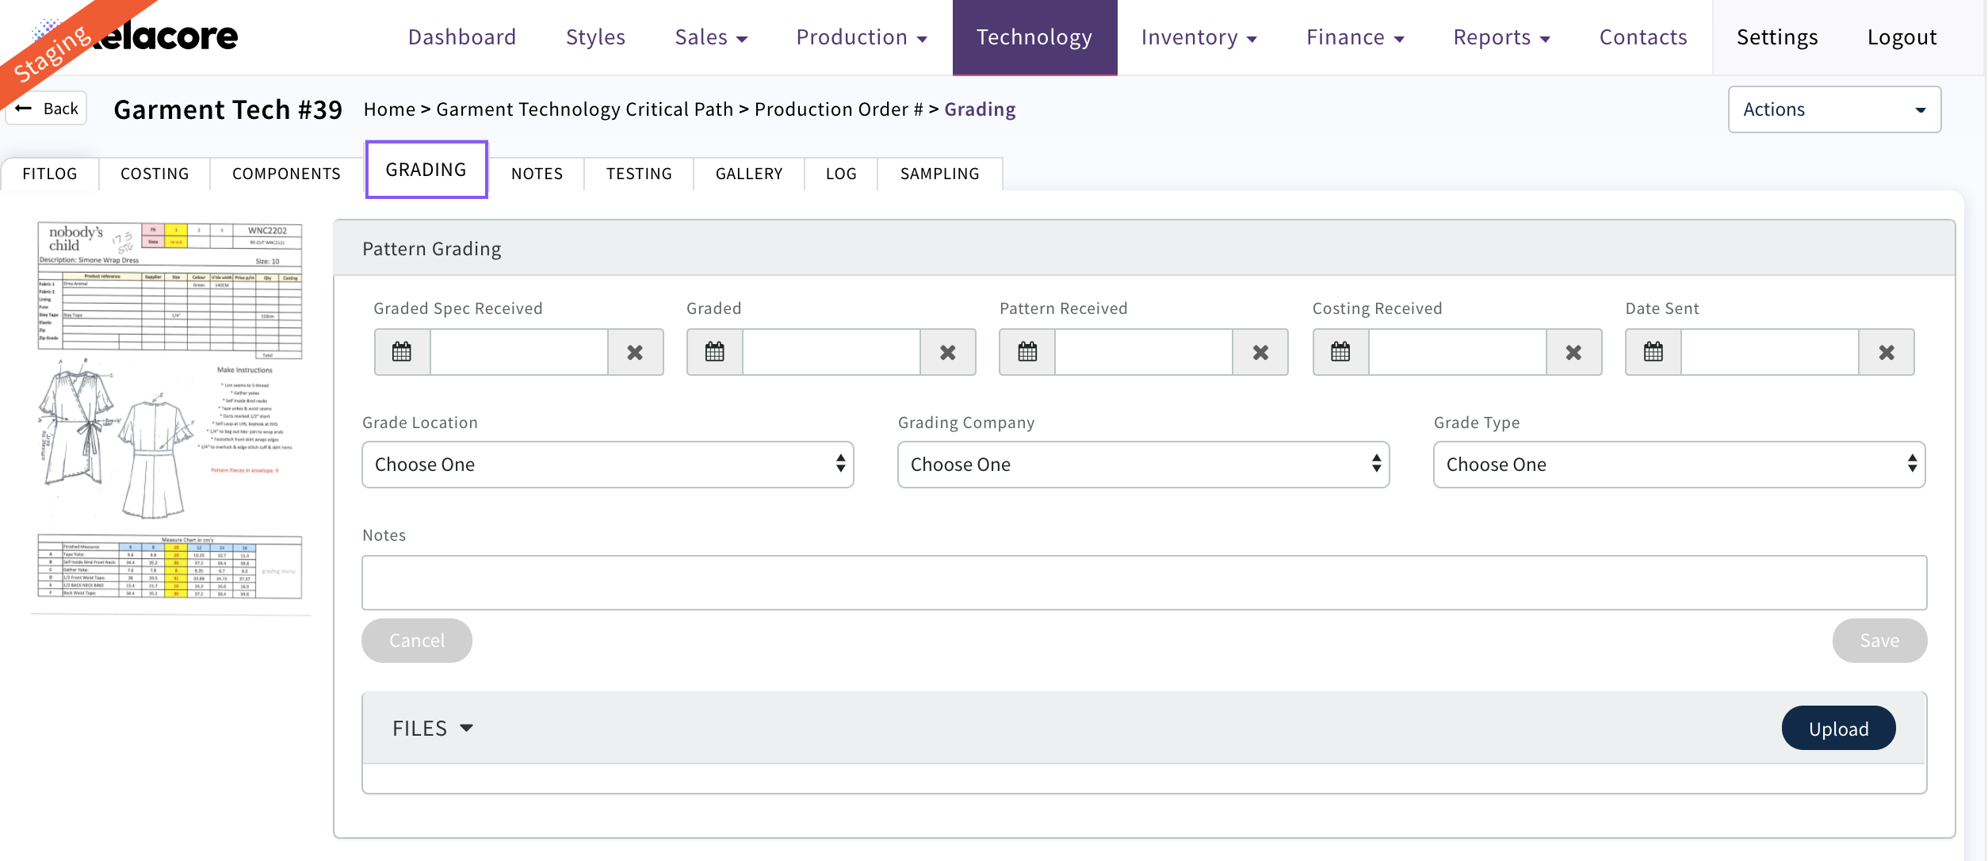Open calendar picker for Graded date

point(714,352)
